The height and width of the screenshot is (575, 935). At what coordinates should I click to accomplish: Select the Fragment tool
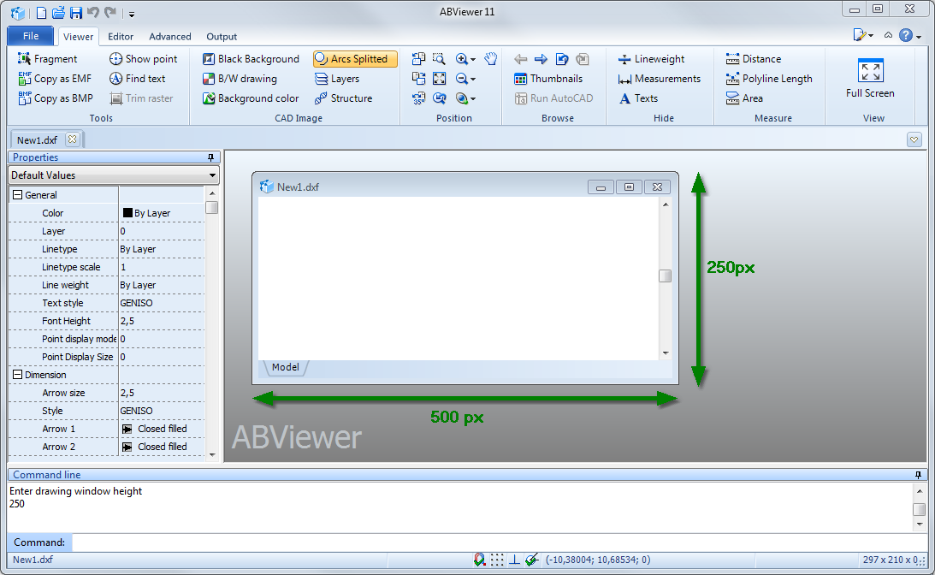(x=48, y=58)
